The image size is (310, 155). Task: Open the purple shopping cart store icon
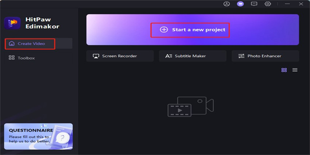click(x=240, y=4)
